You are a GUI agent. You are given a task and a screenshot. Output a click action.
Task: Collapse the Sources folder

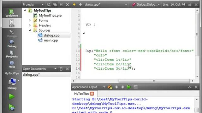tap(30, 30)
